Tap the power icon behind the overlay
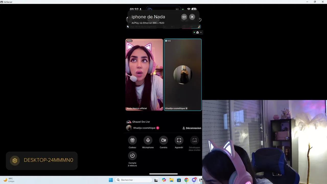 point(200,19)
